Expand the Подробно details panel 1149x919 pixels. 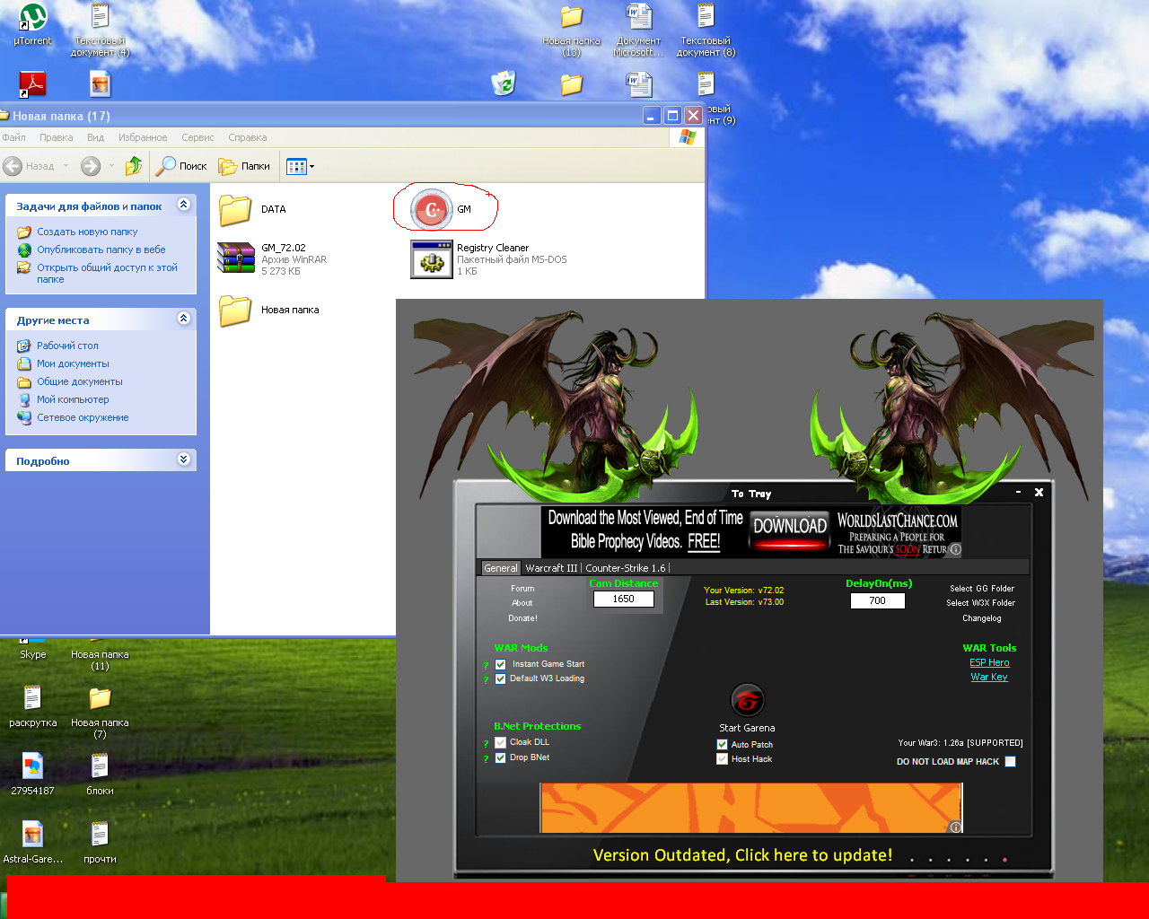(183, 459)
